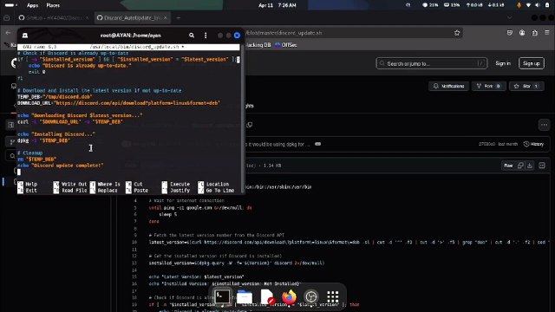Viewport: 555px width, 312px height.
Task: Open the Files manager from the dock
Action: pyautogui.click(x=245, y=296)
